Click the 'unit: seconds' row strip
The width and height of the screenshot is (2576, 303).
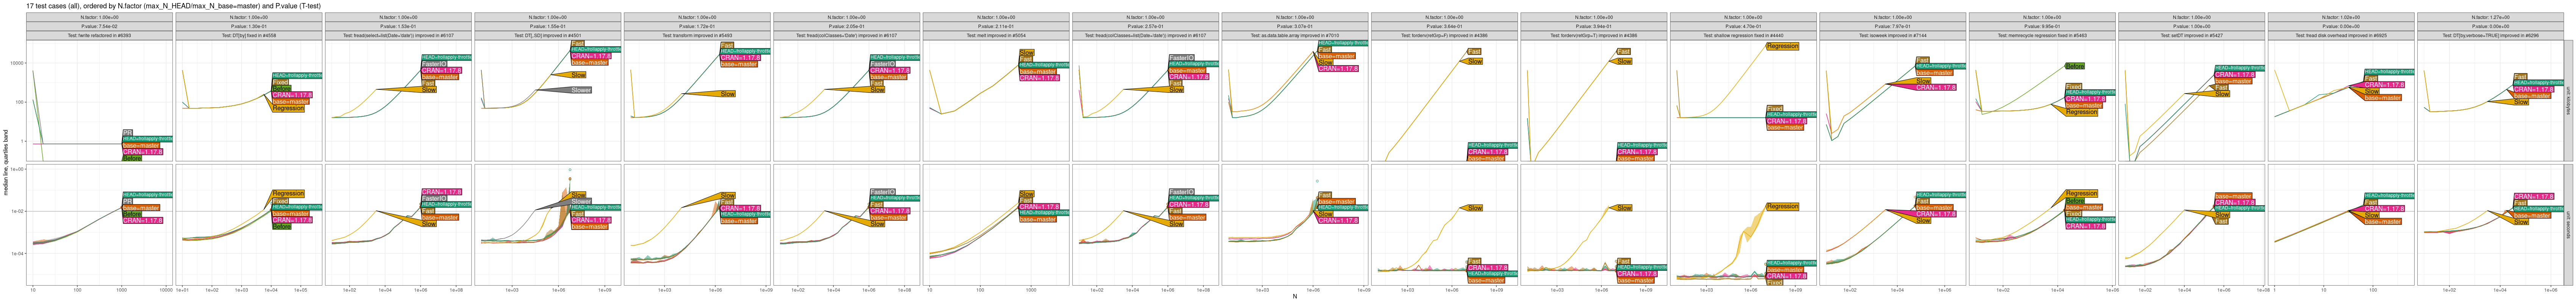pyautogui.click(x=2570, y=225)
